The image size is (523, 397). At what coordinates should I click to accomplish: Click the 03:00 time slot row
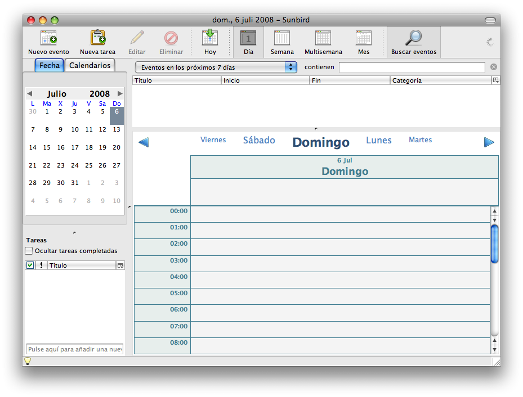[340, 264]
